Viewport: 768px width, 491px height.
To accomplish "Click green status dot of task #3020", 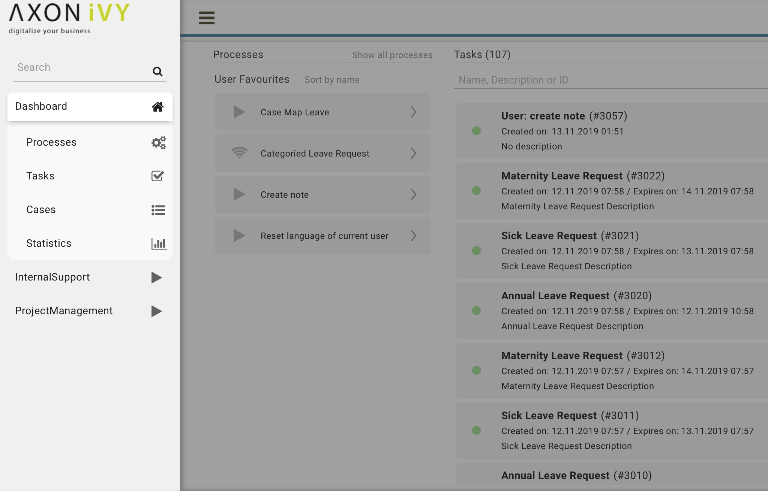I will 476,310.
